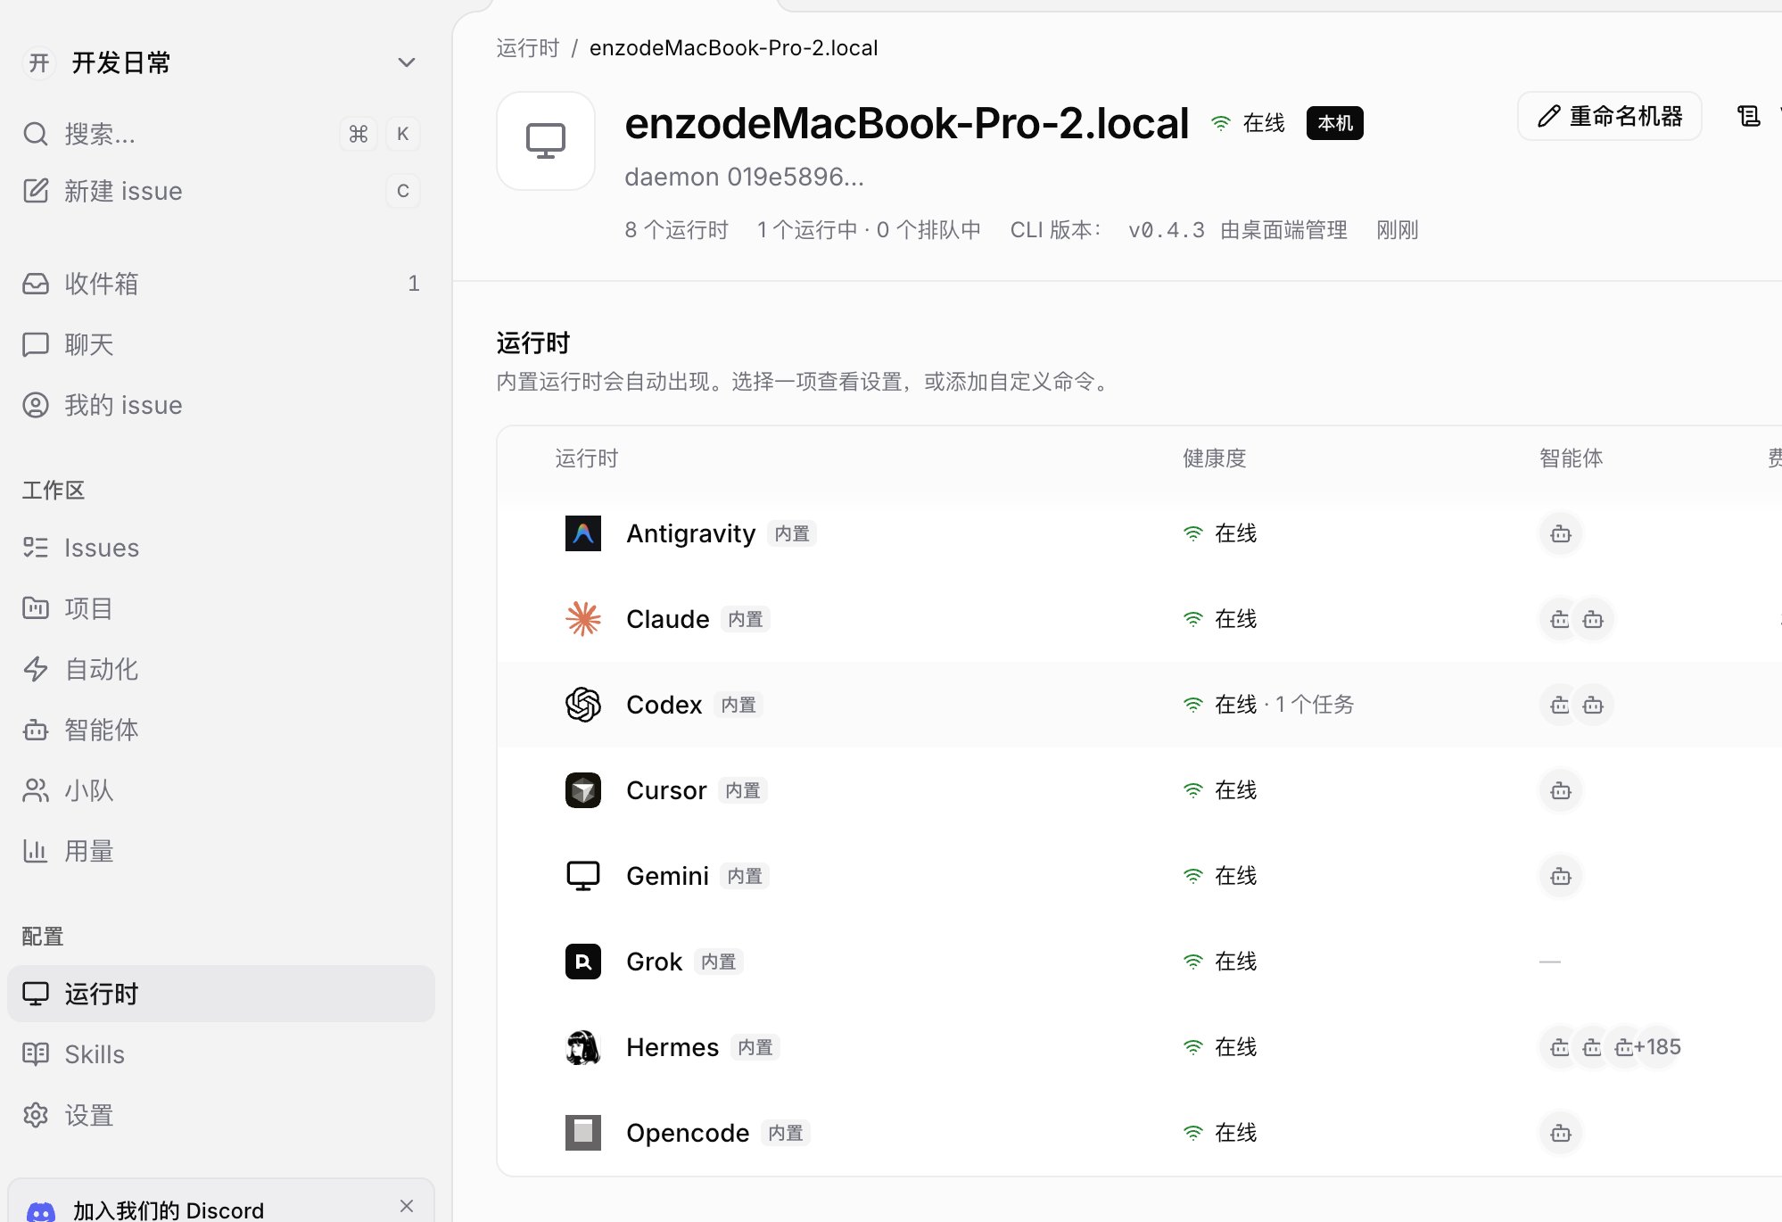Click 运行时 breadcrumb link
This screenshot has width=1782, height=1222.
[x=528, y=48]
